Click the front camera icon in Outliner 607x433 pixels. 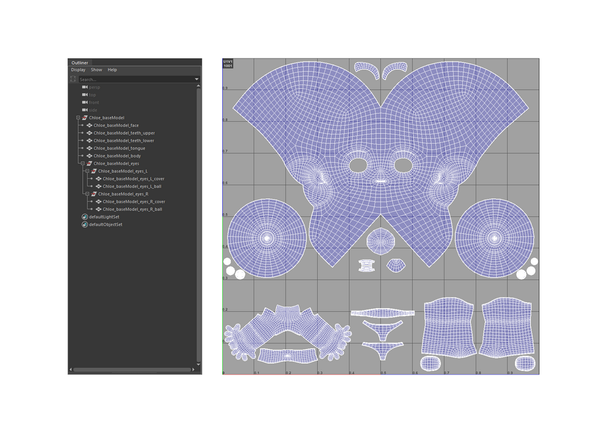click(x=85, y=103)
